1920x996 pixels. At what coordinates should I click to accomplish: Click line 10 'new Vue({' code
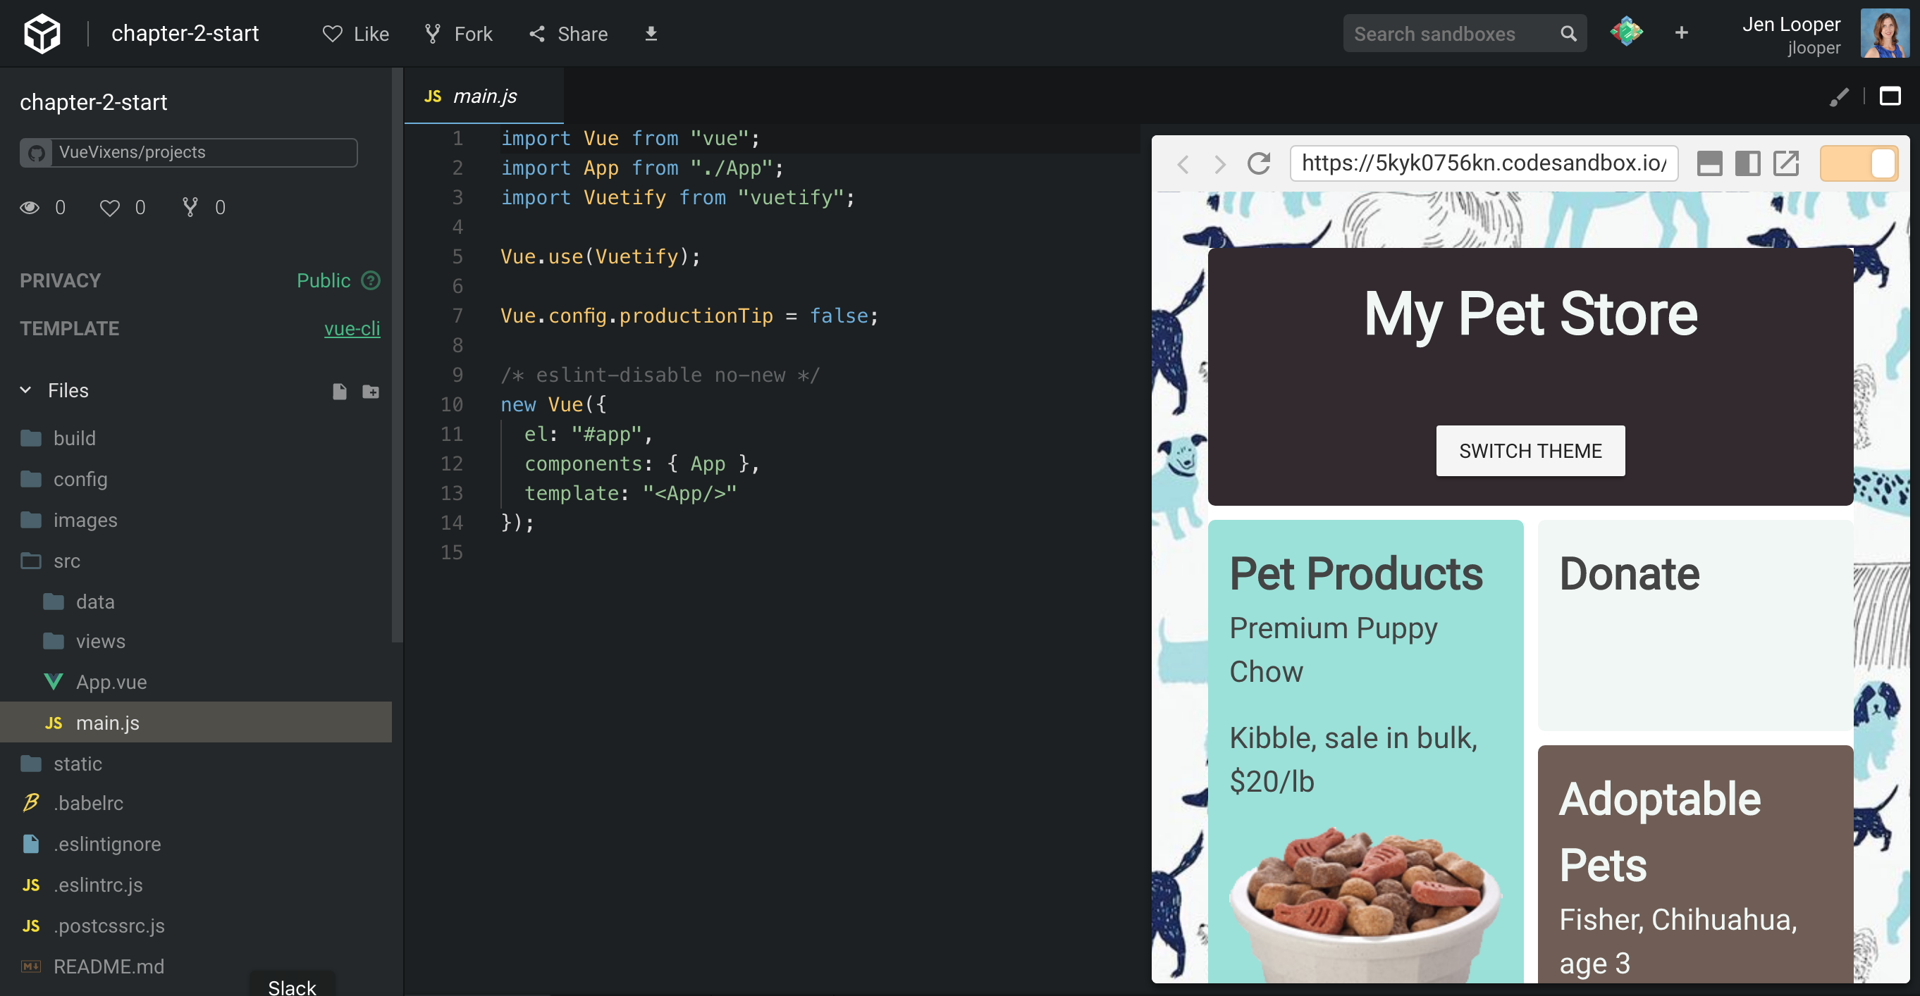[x=553, y=404]
